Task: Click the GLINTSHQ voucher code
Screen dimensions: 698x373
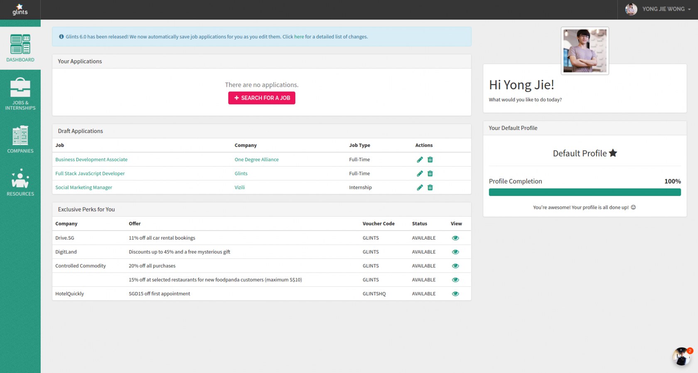Action: point(374,294)
